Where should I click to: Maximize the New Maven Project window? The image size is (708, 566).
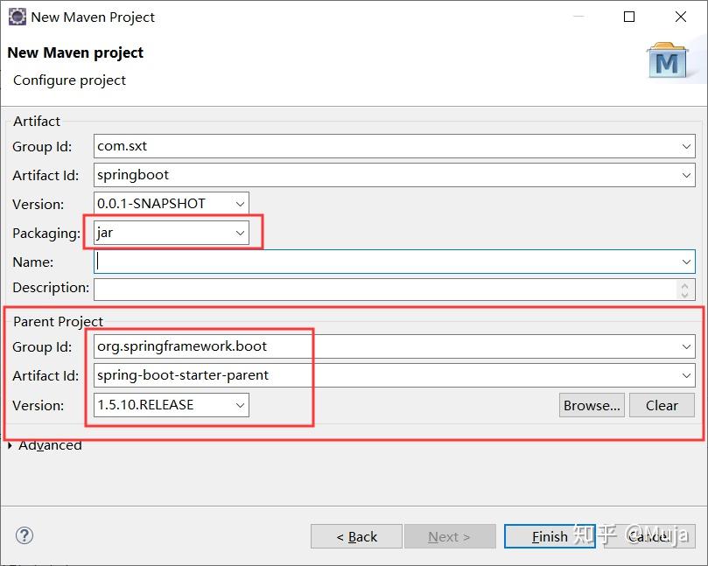pos(629,17)
